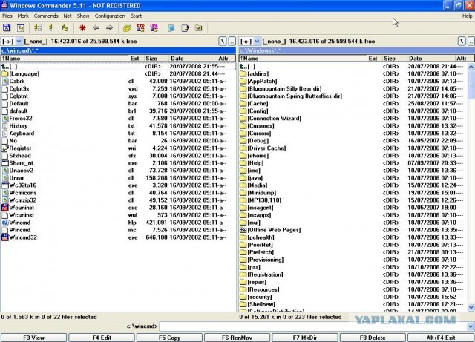This screenshot has height=342, width=475.
Task: Click the addins folder icon
Action: 243,73
